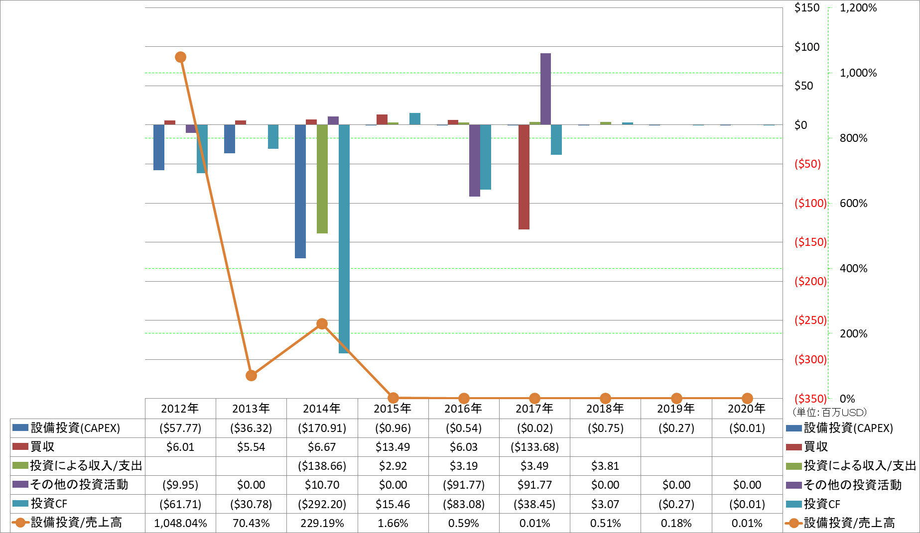Select the 2014年 column header
The image size is (920, 533).
(322, 409)
